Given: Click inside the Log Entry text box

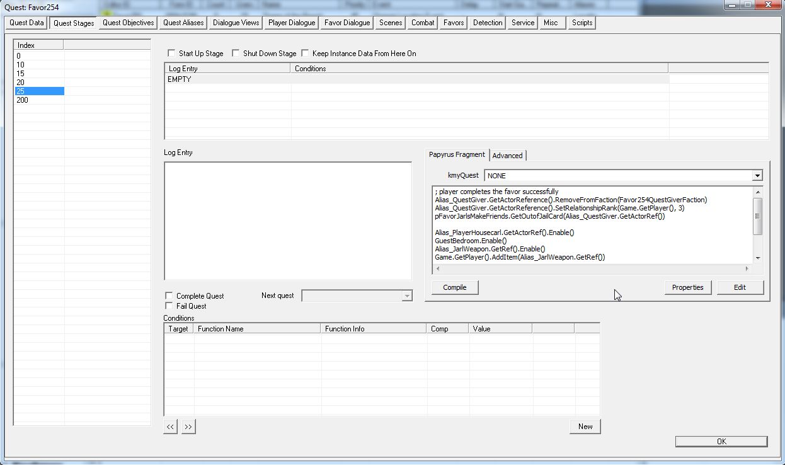Looking at the screenshot, I should pos(288,221).
